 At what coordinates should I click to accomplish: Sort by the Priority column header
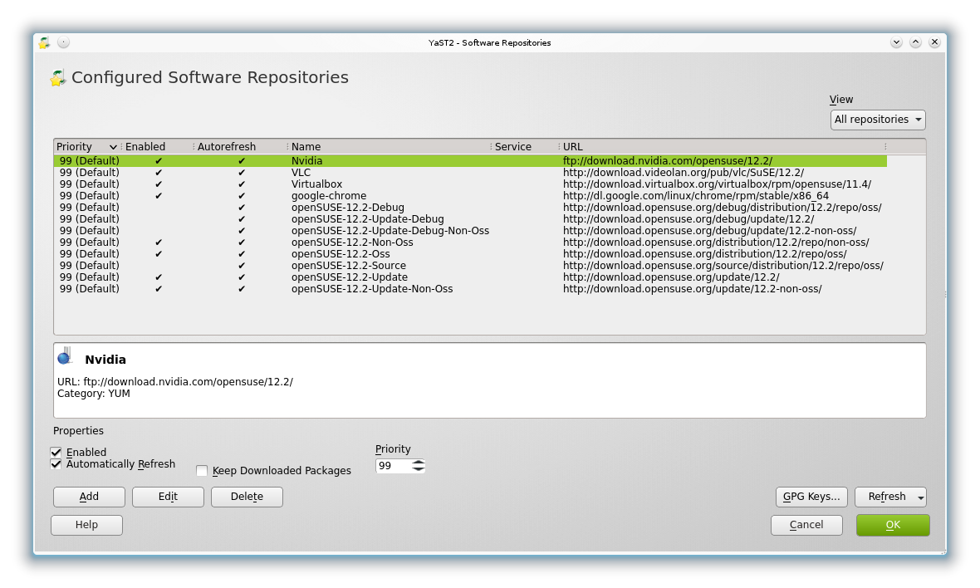pyautogui.click(x=87, y=147)
